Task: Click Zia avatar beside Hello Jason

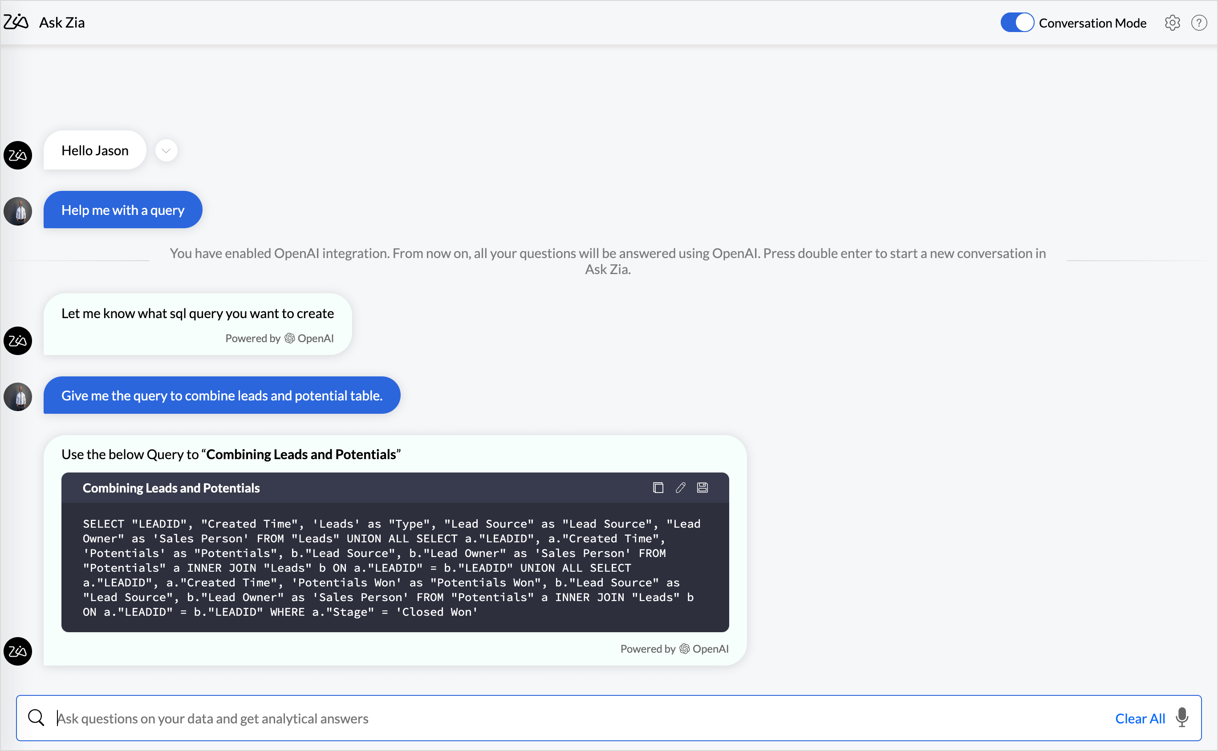Action: coord(18,155)
